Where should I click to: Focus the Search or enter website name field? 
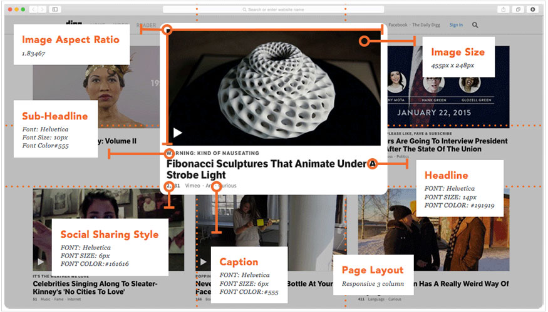(273, 9)
